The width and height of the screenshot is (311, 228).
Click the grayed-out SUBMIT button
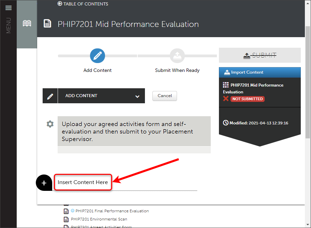pos(260,55)
